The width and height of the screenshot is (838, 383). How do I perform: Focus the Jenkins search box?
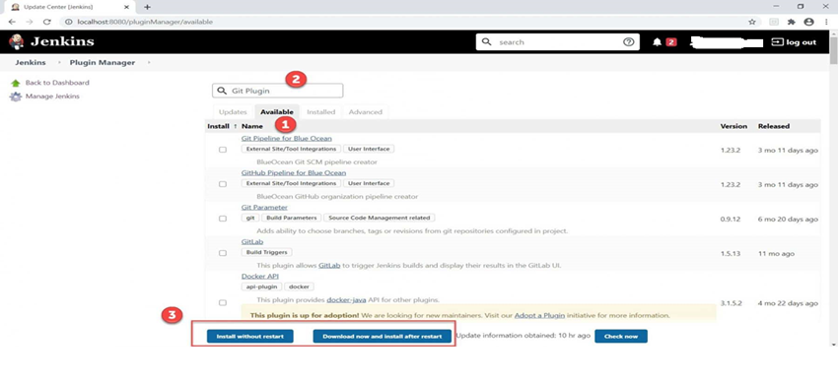tap(557, 42)
